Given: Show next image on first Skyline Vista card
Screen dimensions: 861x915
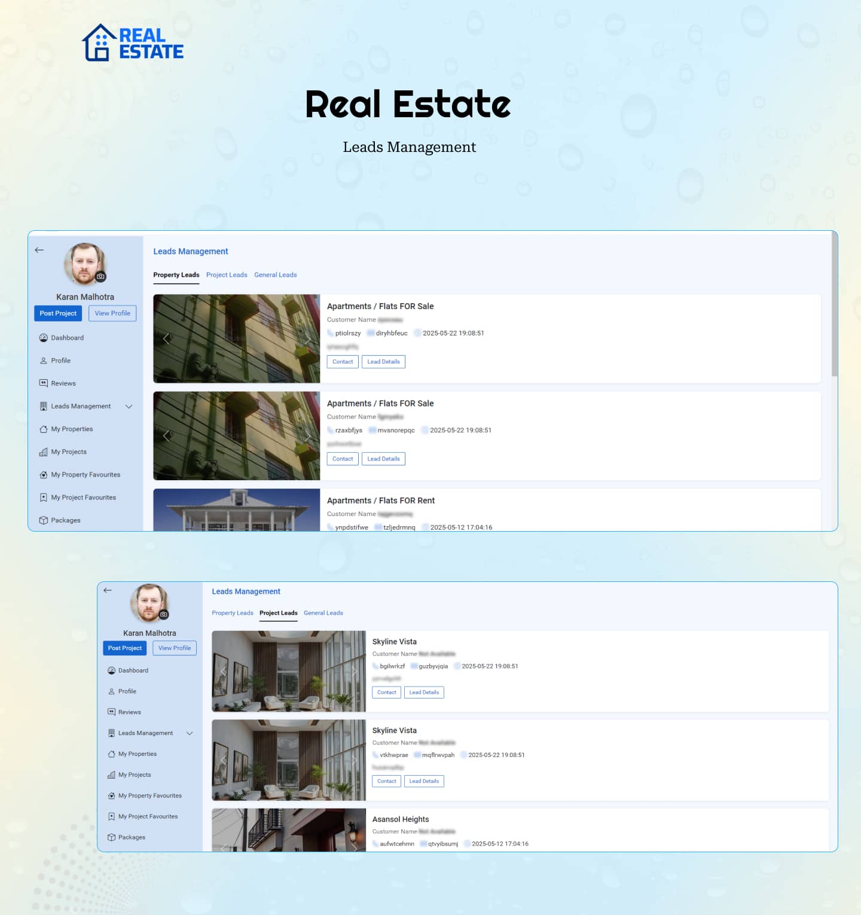Looking at the screenshot, I should pyautogui.click(x=355, y=671).
